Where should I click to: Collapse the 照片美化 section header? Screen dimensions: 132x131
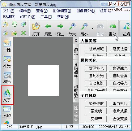coord(105,60)
